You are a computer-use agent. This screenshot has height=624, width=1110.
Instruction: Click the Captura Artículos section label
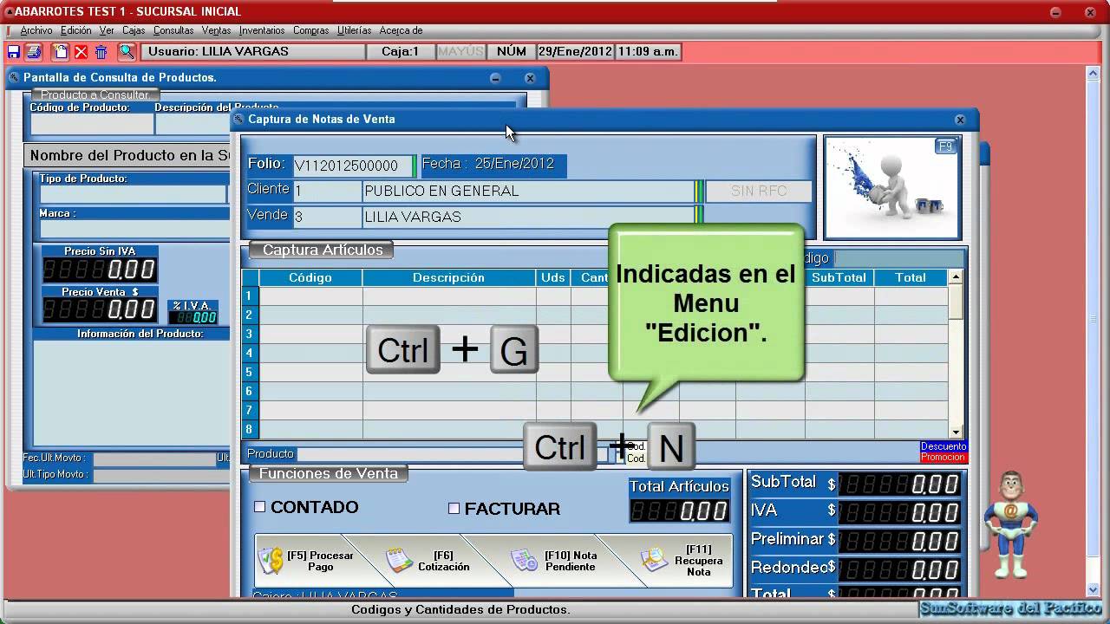tap(322, 250)
